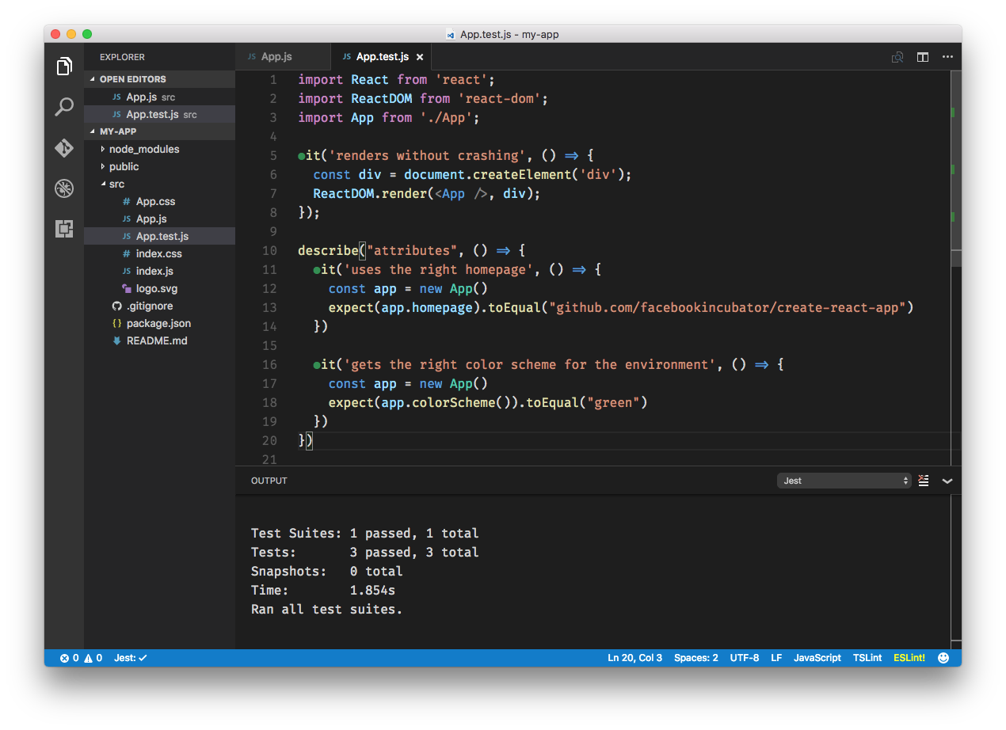The width and height of the screenshot is (1006, 730).
Task: Change the JavaScript language mode in status bar
Action: [817, 657]
